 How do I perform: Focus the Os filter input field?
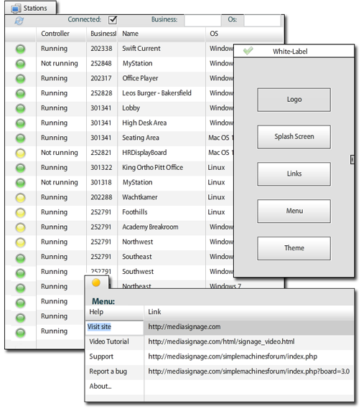pyautogui.click(x=262, y=20)
